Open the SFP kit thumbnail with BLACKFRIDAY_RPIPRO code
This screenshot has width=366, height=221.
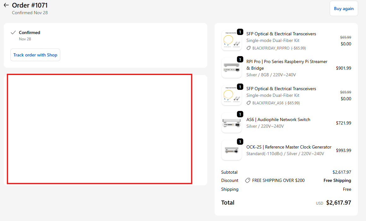[232, 40]
